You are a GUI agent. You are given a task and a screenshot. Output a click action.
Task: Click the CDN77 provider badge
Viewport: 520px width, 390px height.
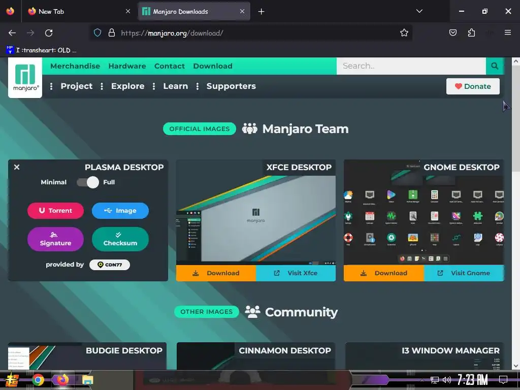(110, 265)
